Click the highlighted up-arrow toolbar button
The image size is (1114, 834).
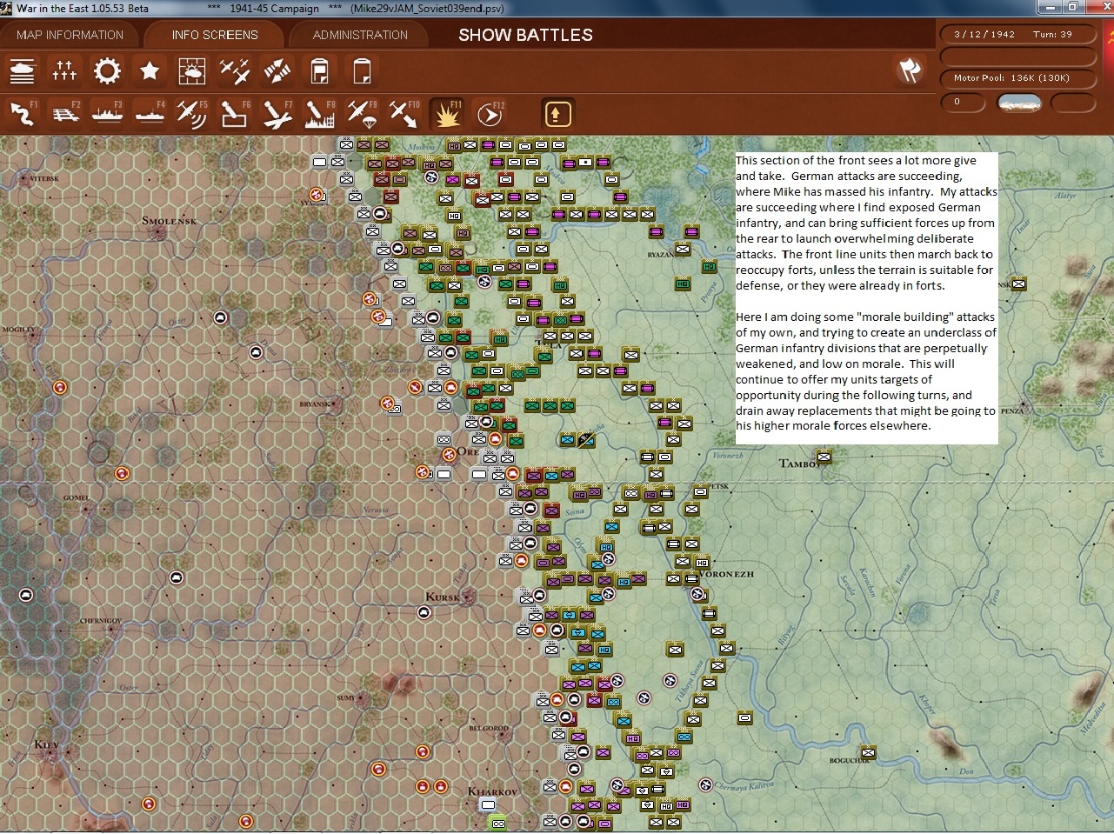557,113
